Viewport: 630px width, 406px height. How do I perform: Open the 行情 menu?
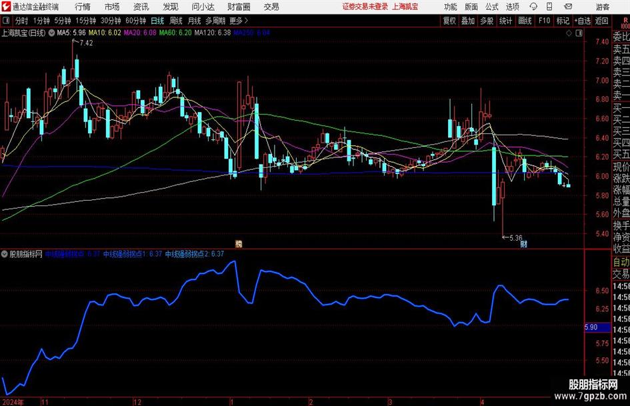pyautogui.click(x=83, y=7)
